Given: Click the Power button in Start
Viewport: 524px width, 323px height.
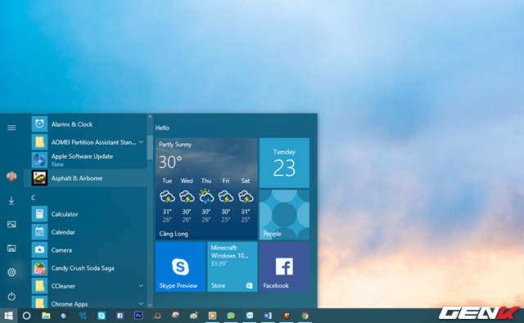Looking at the screenshot, I should click(11, 296).
